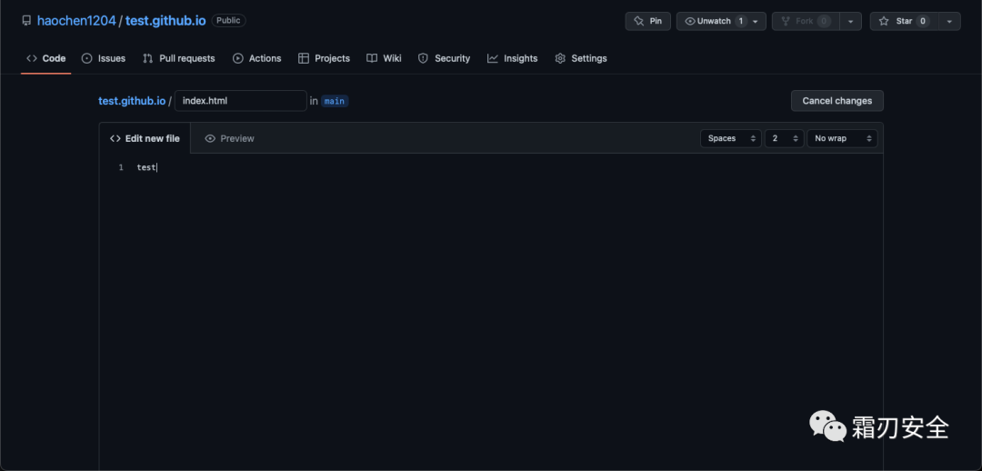Click the repository book icon beside haochen1204
The image size is (982, 471).
click(26, 21)
